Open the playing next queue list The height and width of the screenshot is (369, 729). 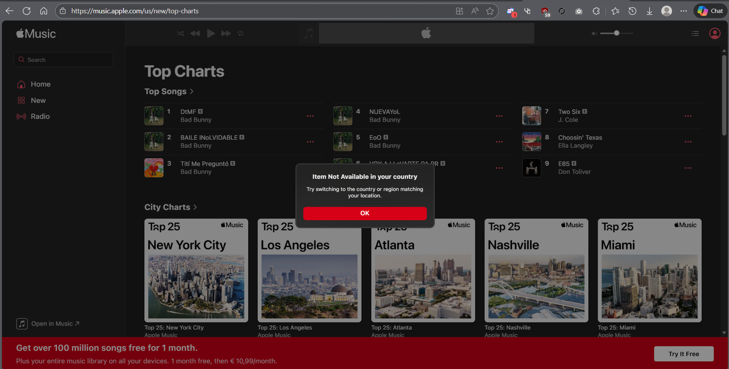coord(695,33)
